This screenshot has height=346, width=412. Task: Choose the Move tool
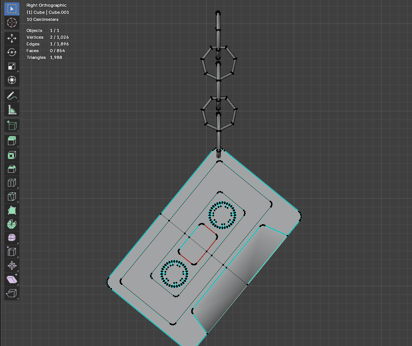tap(12, 38)
